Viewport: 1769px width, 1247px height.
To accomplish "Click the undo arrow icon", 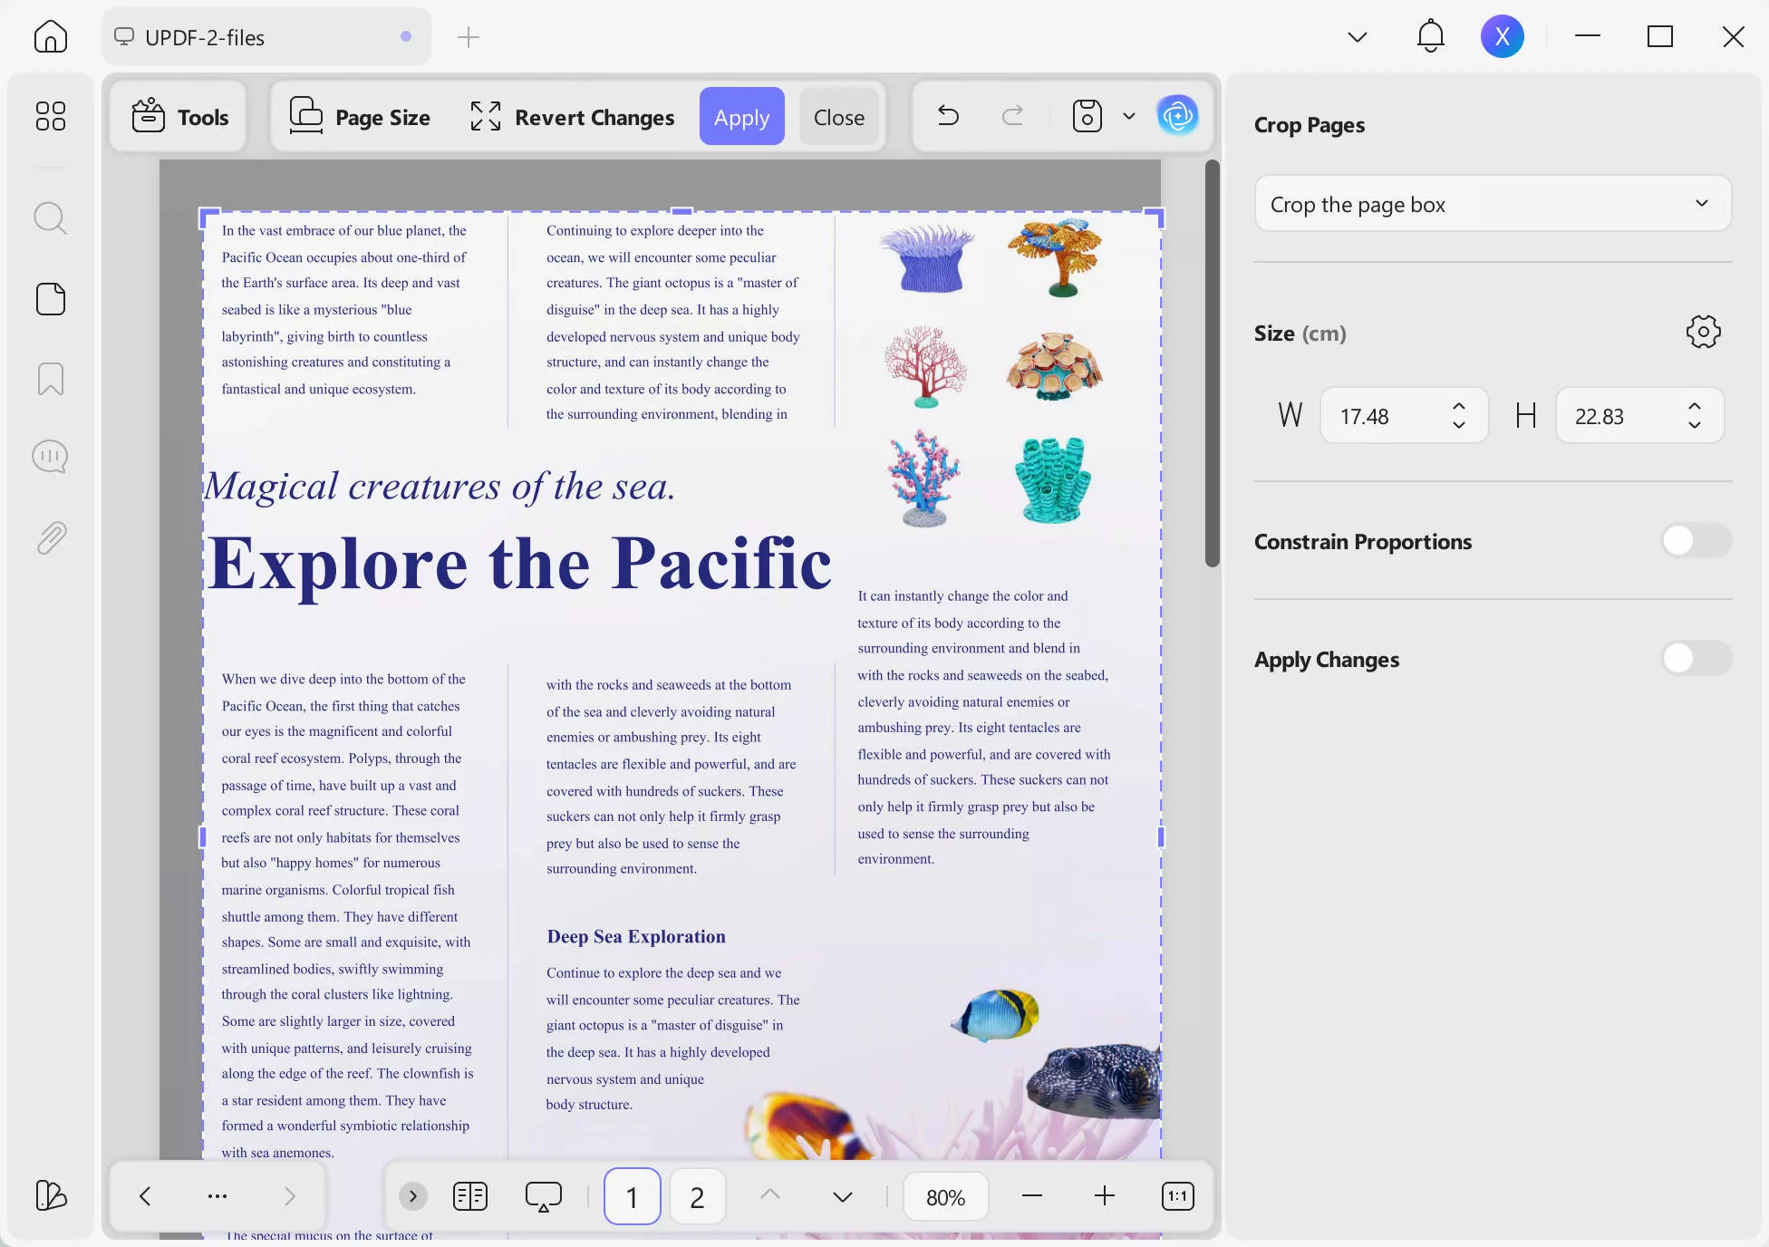I will tap(948, 116).
